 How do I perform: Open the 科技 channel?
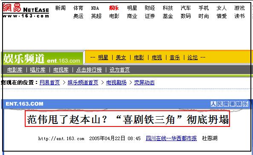click(x=168, y=8)
